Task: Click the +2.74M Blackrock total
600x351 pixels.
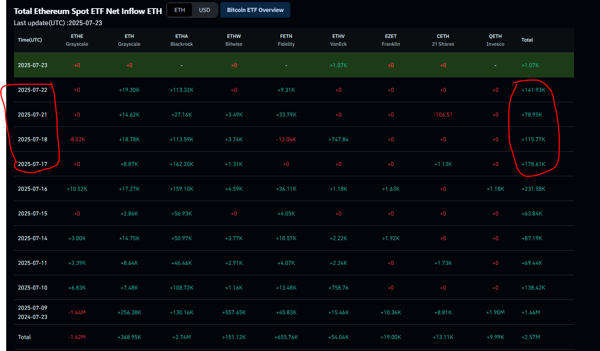Action: pos(182,337)
